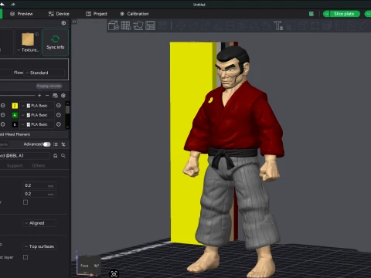Collapse the sidebar with the arrow icon

pyautogui.click(x=74, y=22)
